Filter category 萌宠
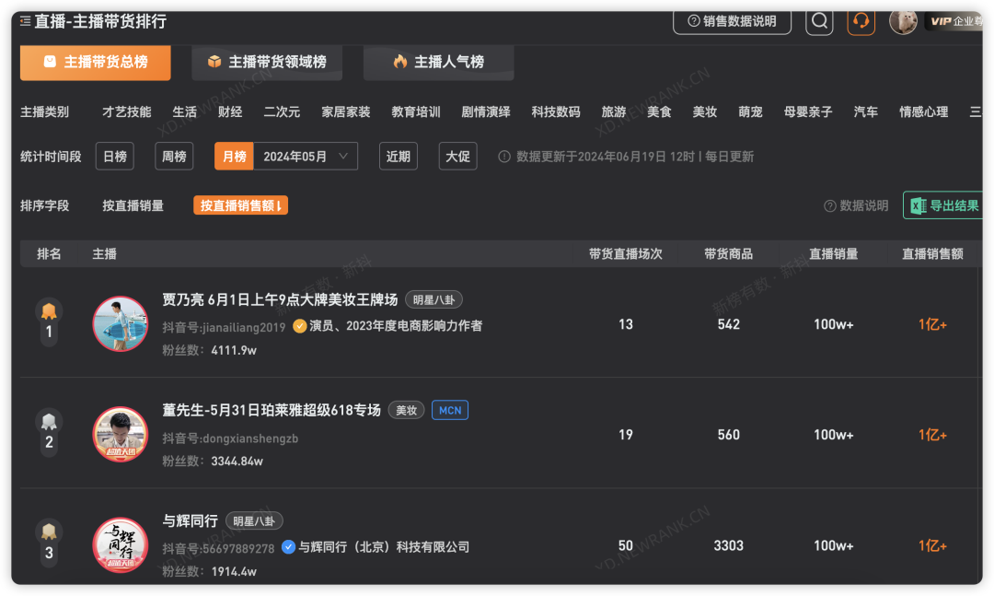Viewport: 994px width, 596px height. (x=751, y=112)
